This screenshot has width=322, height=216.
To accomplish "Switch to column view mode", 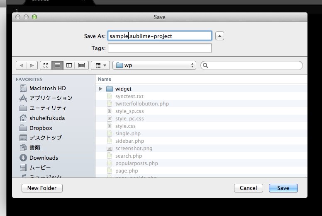I will coord(69,65).
